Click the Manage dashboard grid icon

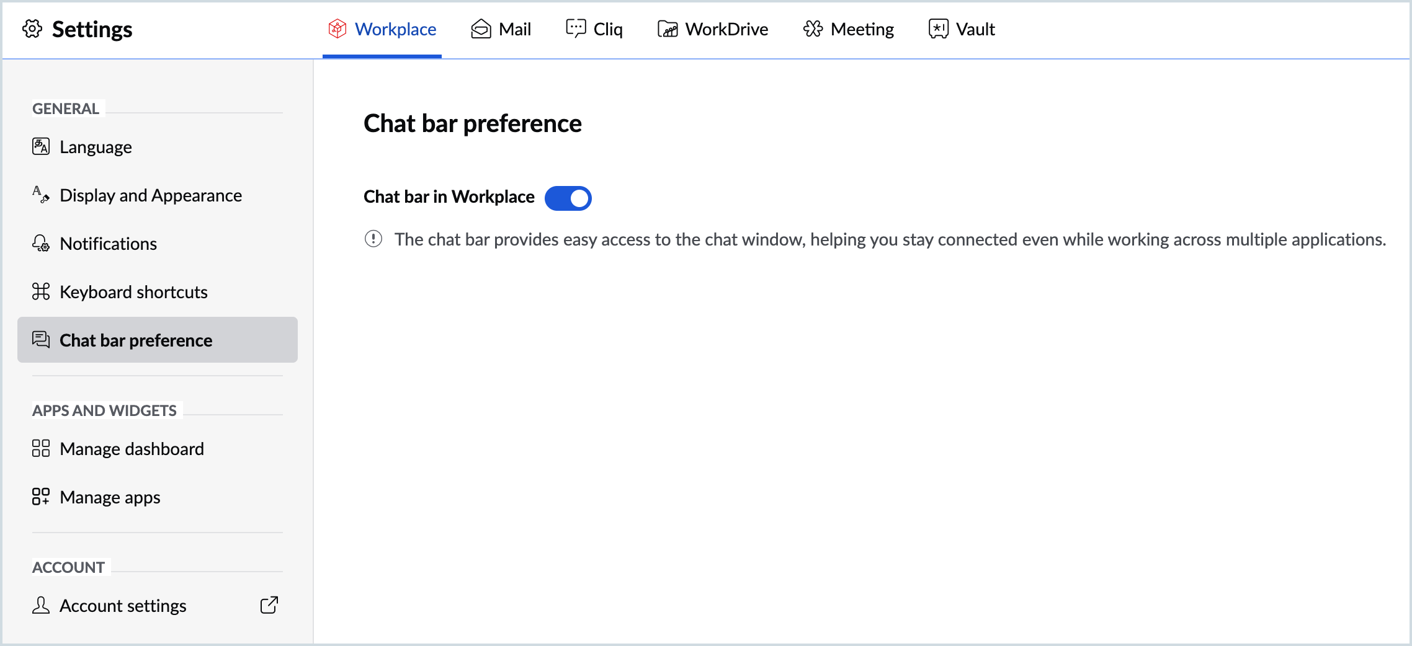(x=41, y=448)
